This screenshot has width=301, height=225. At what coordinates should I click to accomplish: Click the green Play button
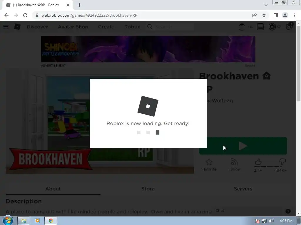[243, 146]
